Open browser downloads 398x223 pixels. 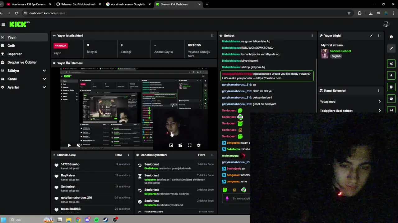coord(371,13)
